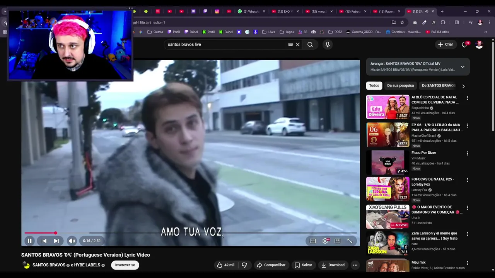The image size is (495, 278).
Task: Mute the playing tab via its speaker icon
Action: (x=427, y=12)
